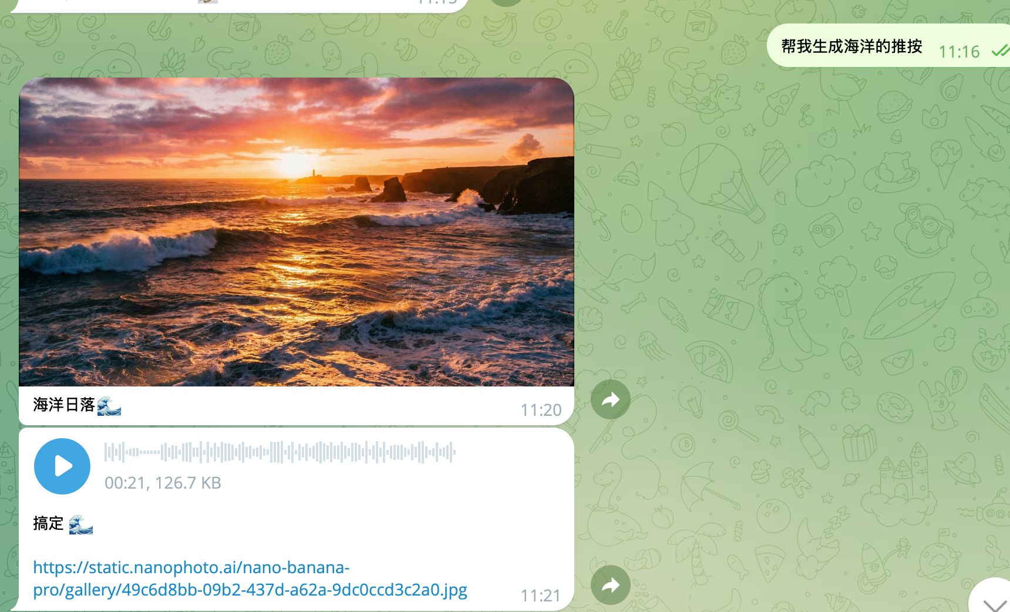Open the static.nanophoto.ai image link
Image resolution: width=1010 pixels, height=612 pixels.
point(250,579)
